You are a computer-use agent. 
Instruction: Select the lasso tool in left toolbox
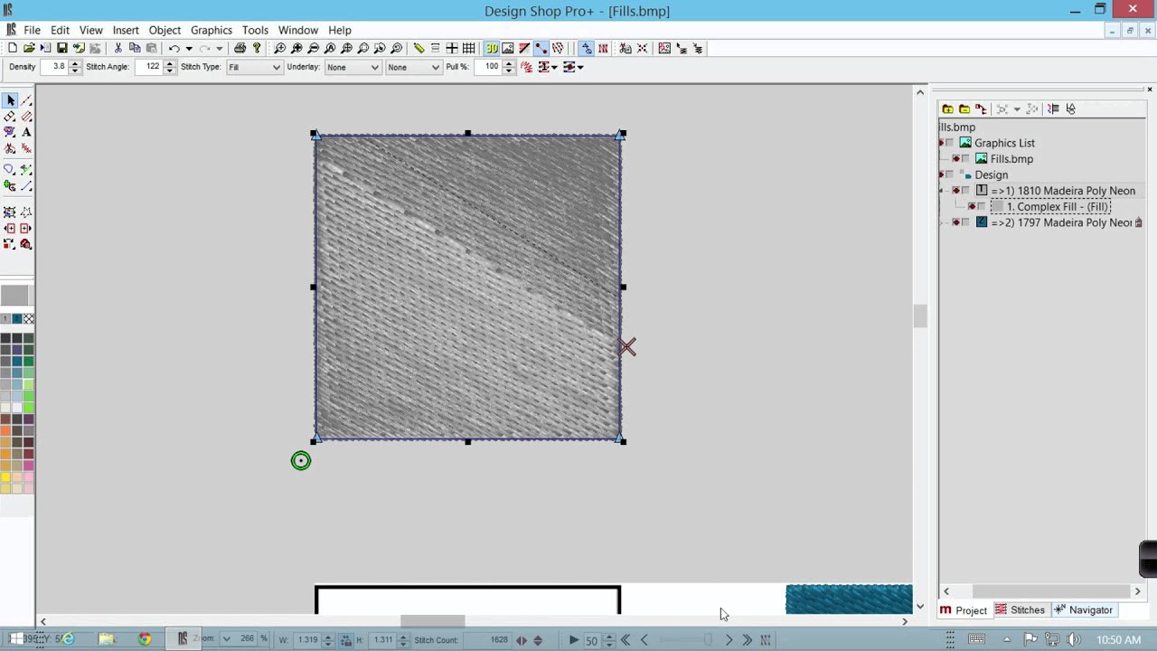point(9,169)
